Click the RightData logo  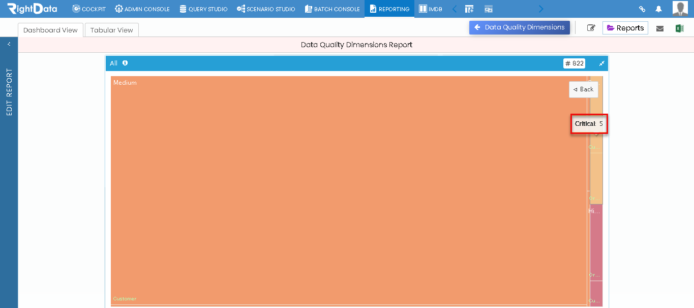tap(32, 9)
